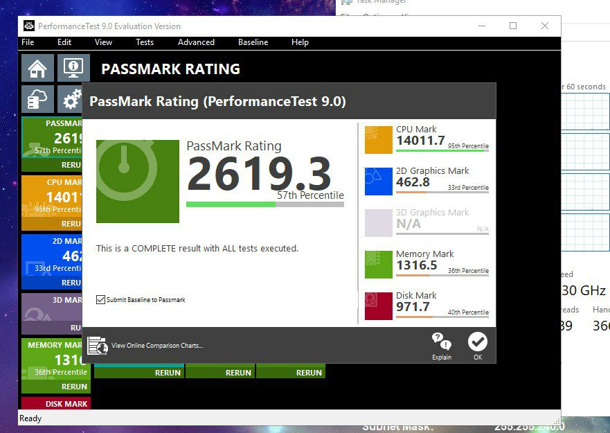Click the Ready status bar text
Viewport: 610px width, 433px height.
tap(30, 418)
